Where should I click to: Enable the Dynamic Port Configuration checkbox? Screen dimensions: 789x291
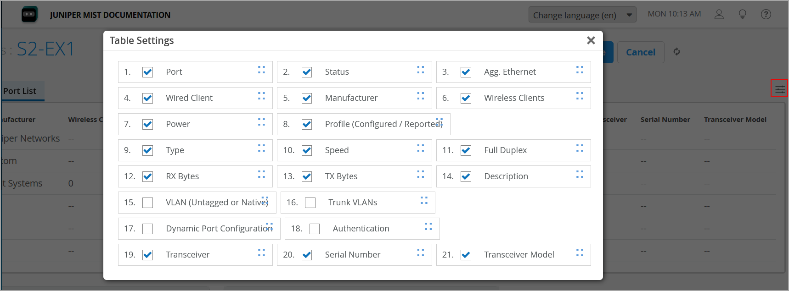click(147, 229)
